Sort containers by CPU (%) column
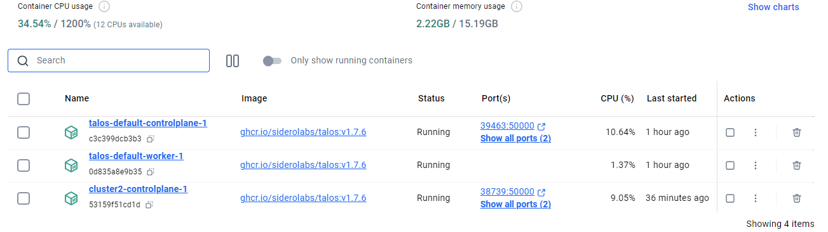 pos(617,99)
